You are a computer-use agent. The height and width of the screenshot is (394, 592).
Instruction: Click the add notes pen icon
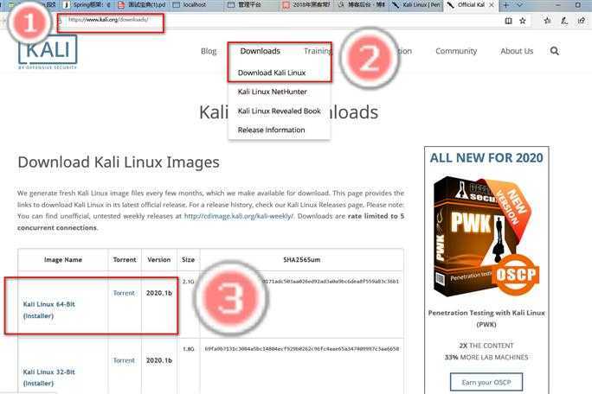[564, 21]
